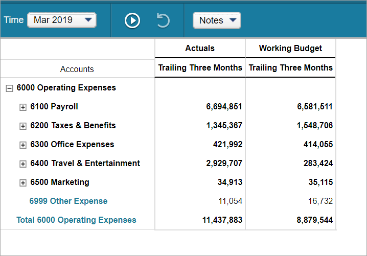Select Marketing budget value 35,115
The image size is (367, 256).
tap(320, 182)
